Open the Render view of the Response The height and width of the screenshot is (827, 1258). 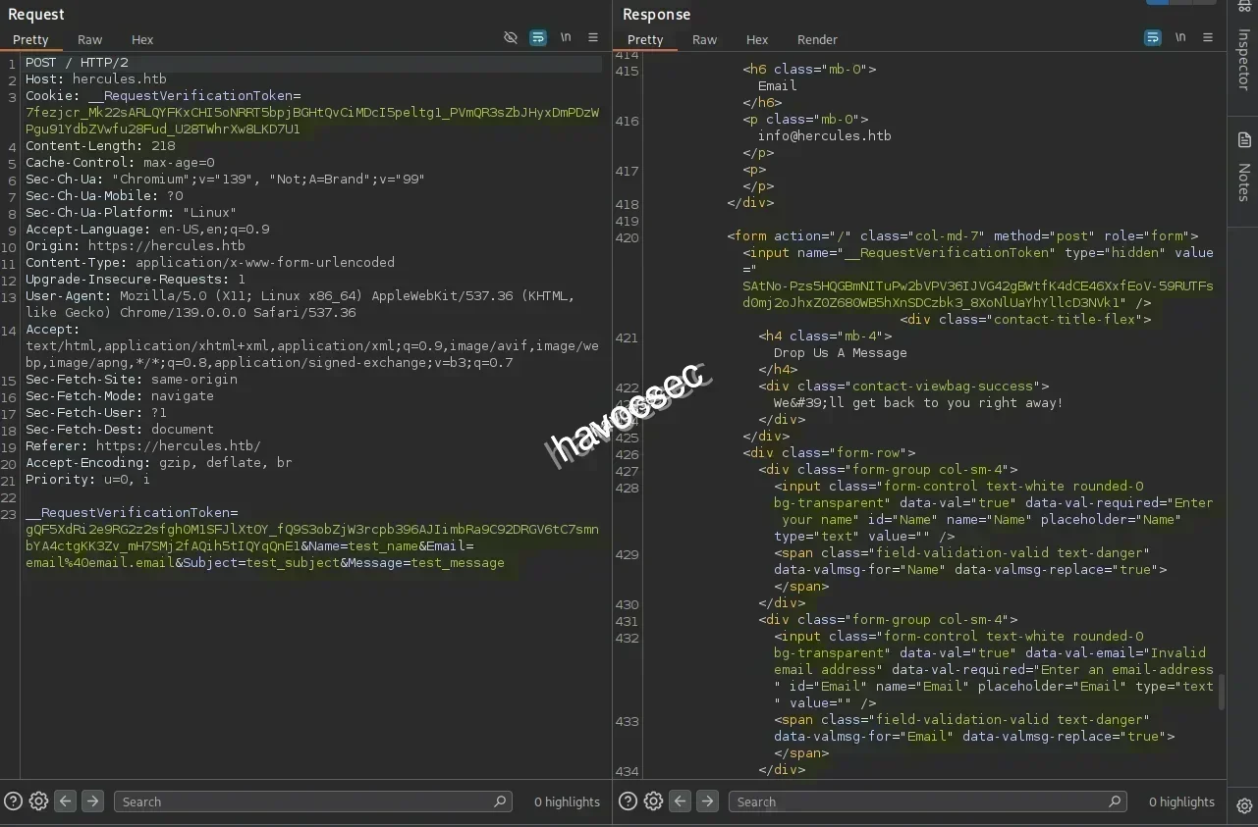point(816,39)
